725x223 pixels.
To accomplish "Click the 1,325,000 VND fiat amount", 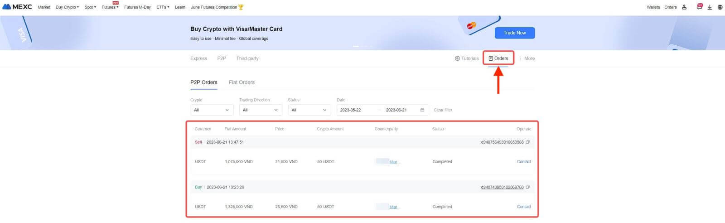I will pos(239,207).
